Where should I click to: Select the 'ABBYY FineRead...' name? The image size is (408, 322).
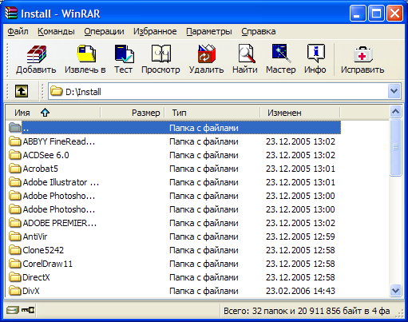(59, 141)
